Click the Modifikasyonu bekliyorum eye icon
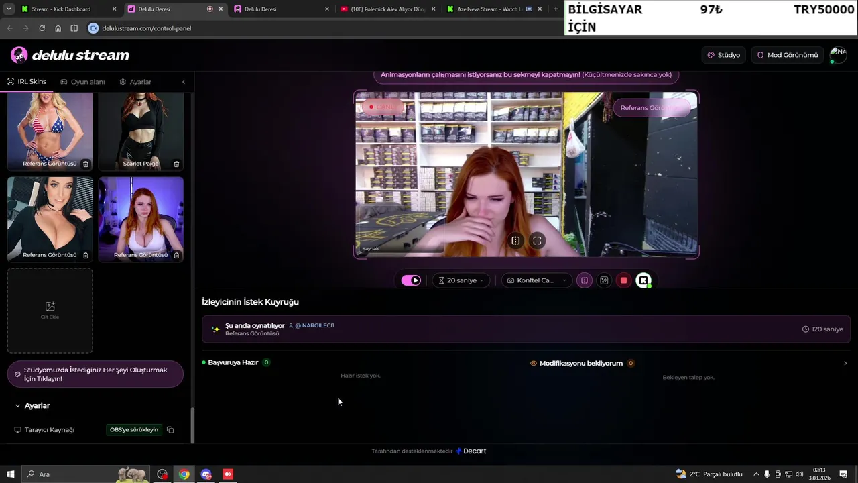 pos(534,363)
